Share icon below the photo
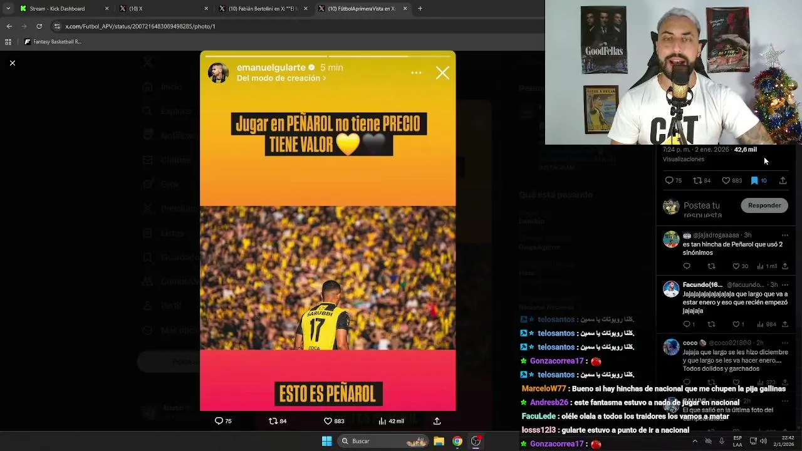This screenshot has height=451, width=802. 437,421
